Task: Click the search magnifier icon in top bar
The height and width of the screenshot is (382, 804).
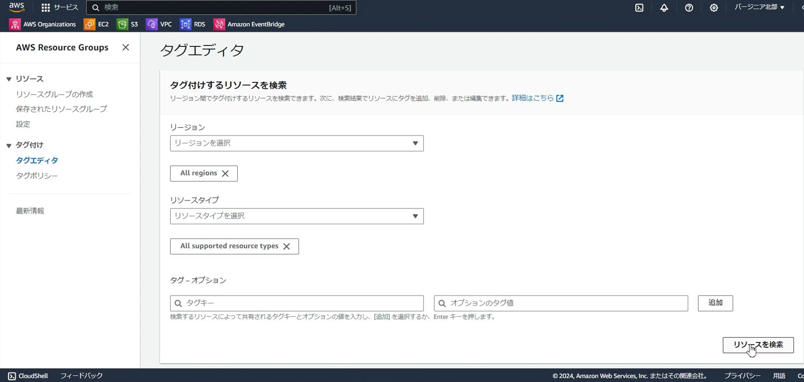Action: tap(95, 8)
